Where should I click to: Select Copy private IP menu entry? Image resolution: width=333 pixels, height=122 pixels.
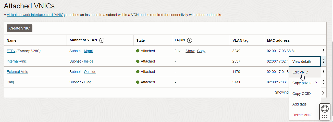coord(304,83)
